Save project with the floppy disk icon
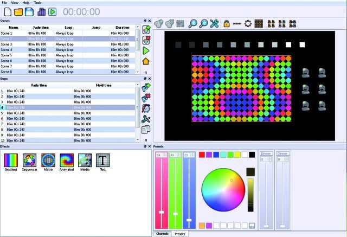The image size is (347, 237). (x=29, y=12)
